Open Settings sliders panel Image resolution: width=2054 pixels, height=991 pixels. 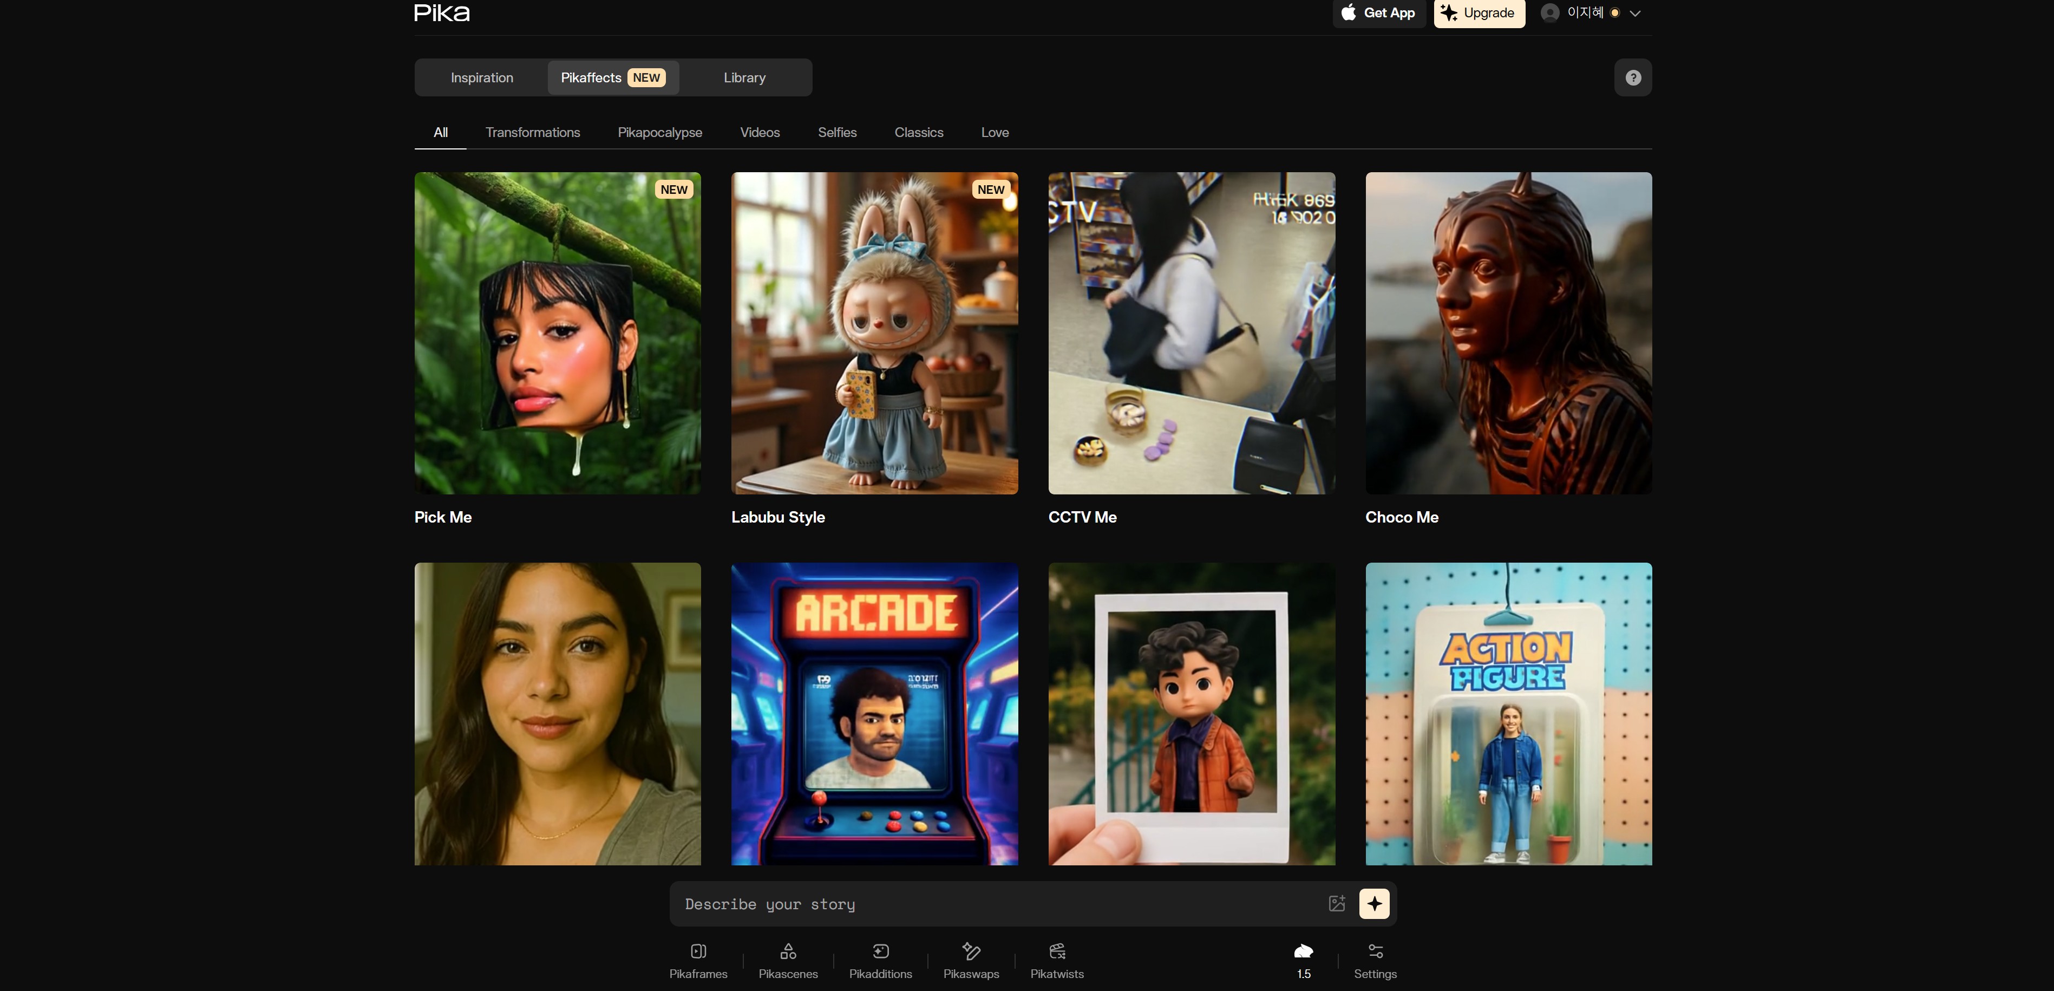coord(1375,960)
